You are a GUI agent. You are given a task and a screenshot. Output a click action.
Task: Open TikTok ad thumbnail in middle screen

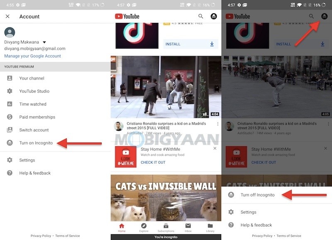[x=137, y=36]
